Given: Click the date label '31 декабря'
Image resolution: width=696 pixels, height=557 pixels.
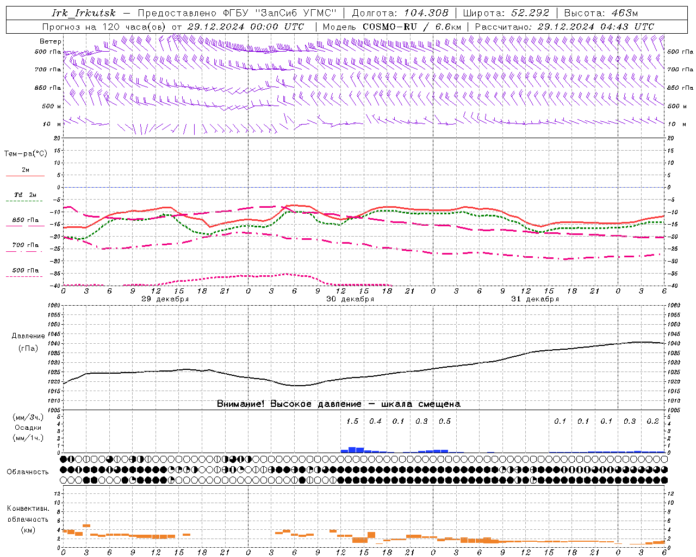Looking at the screenshot, I should pyautogui.click(x=535, y=299).
